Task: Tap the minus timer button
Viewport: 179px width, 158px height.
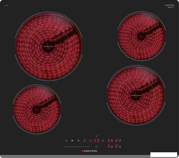Action: click(x=90, y=141)
